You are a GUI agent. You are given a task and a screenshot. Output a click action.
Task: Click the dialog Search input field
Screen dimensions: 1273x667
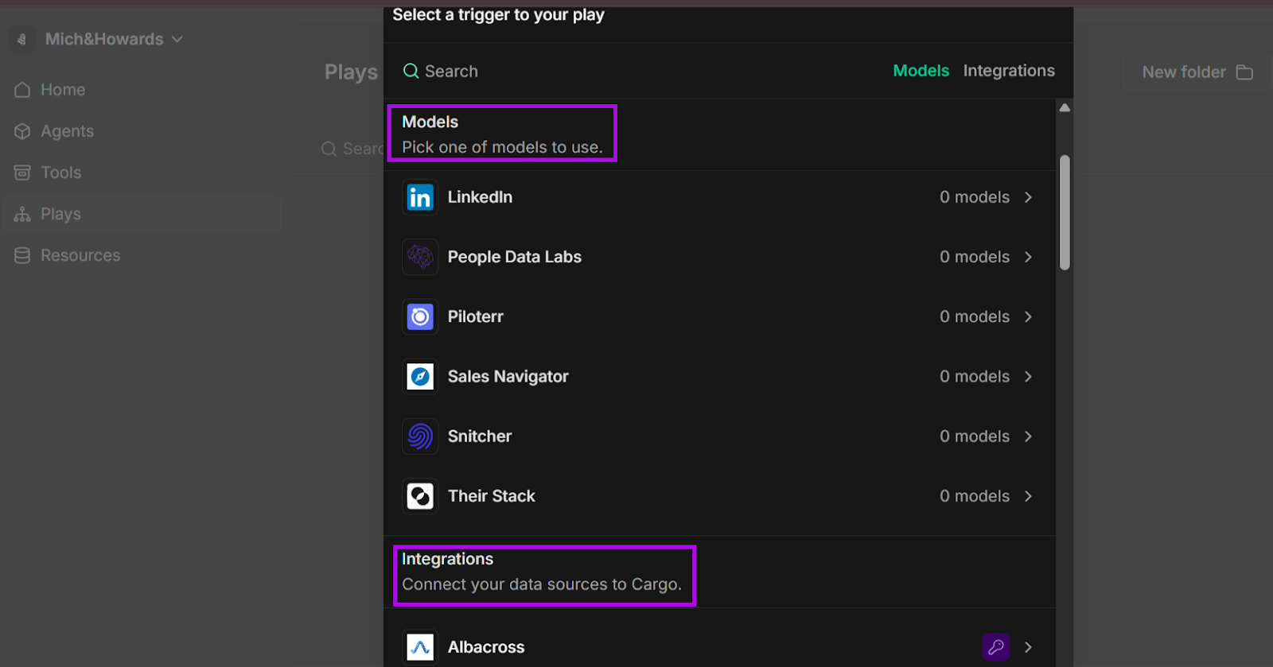click(x=636, y=71)
